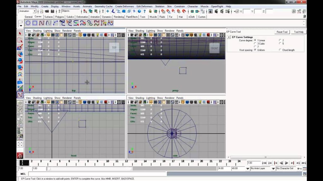Image resolution: width=323 pixels, height=181 pixels.
Task: Render the current frame using the clapperboard icon
Action: (216, 11)
